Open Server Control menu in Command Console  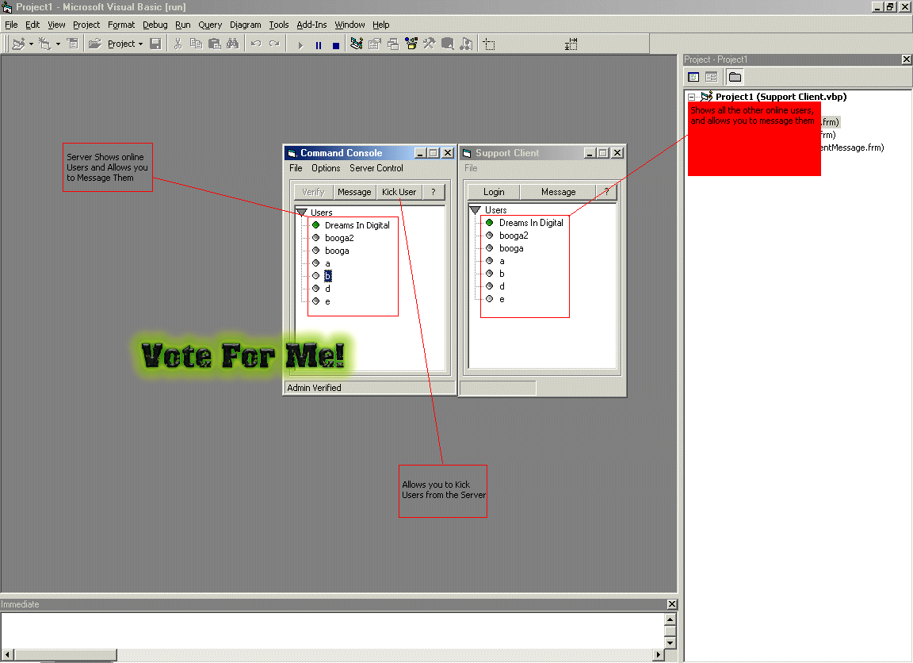[376, 168]
